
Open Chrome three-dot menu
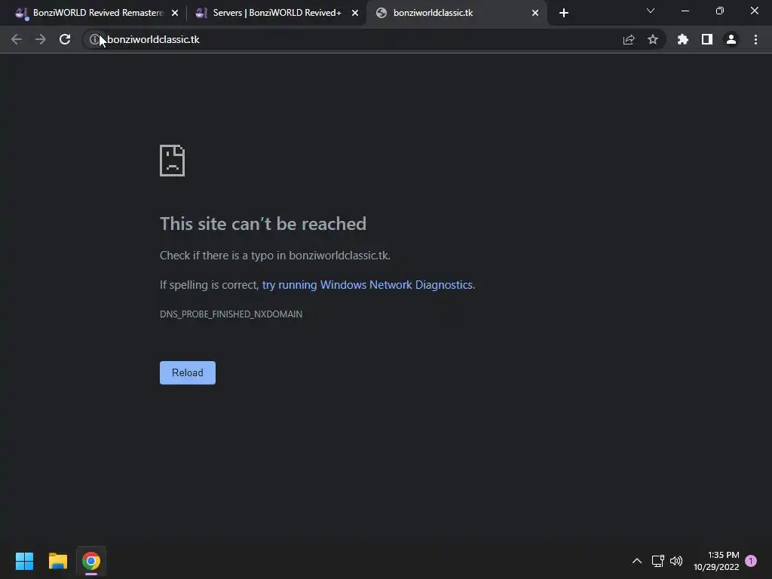pyautogui.click(x=755, y=39)
